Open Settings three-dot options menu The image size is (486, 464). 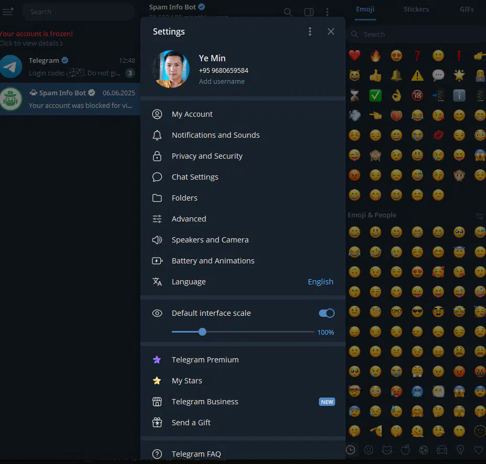(x=310, y=31)
